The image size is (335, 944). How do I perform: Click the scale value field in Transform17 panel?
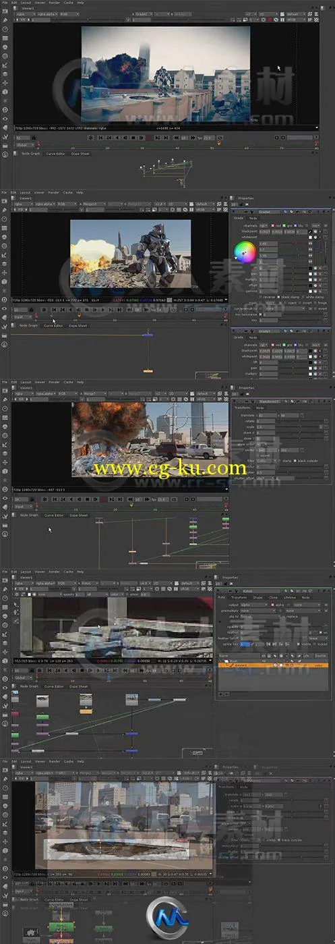(x=266, y=427)
